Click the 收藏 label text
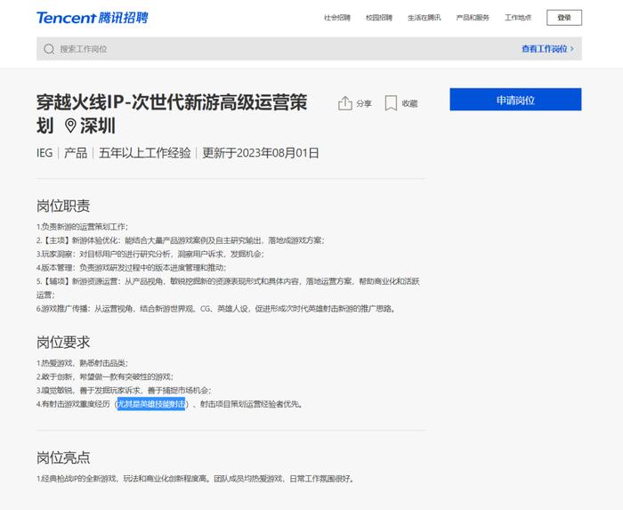This screenshot has width=623, height=510. click(409, 103)
